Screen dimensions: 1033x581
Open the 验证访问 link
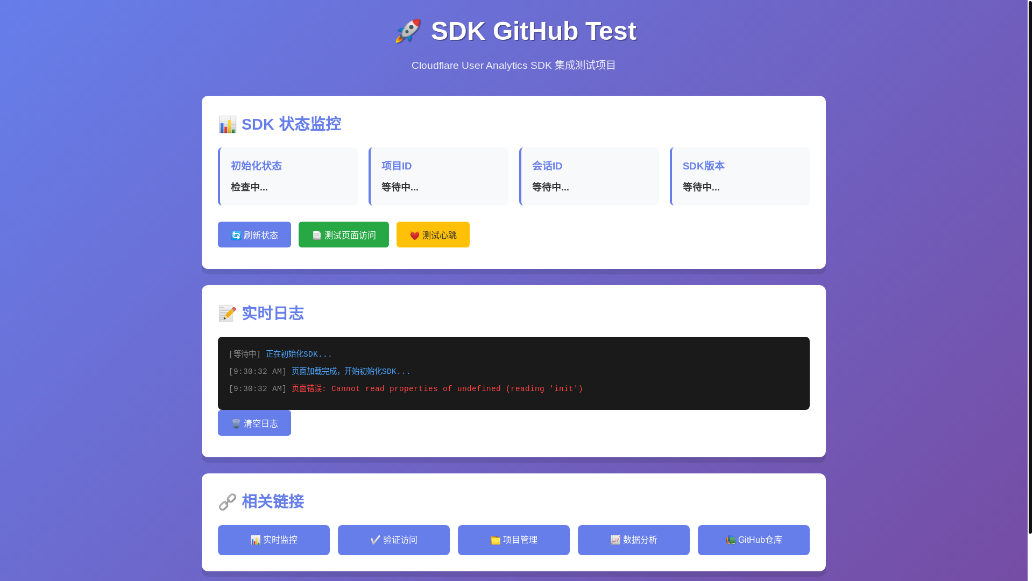[x=394, y=540]
